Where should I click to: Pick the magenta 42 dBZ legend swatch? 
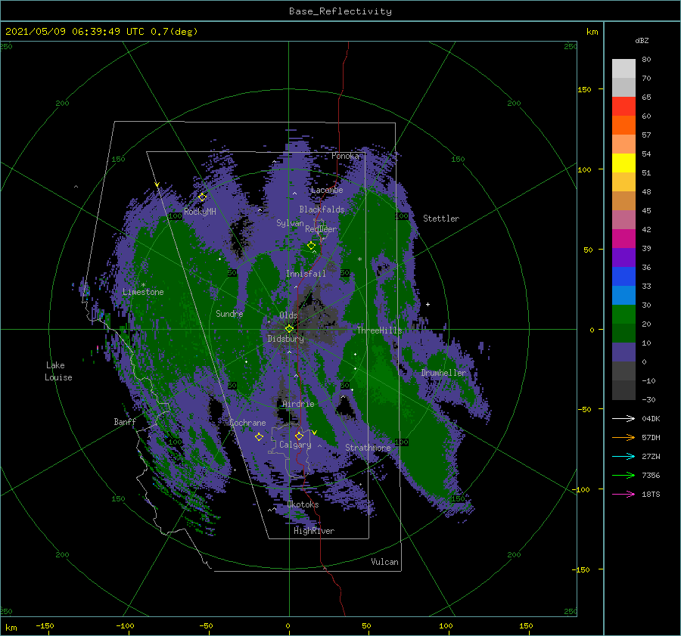click(623, 239)
